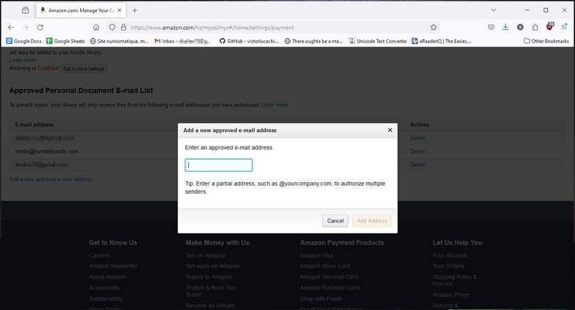Reload the Amazon page
Image resolution: width=575 pixels, height=310 pixels.
40,27
